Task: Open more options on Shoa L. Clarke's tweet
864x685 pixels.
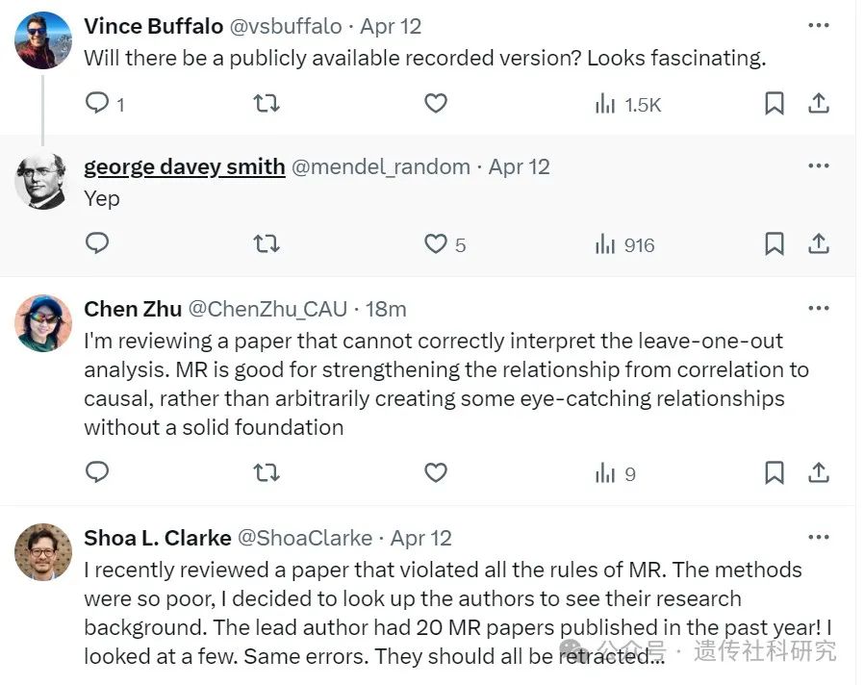Action: point(819,537)
